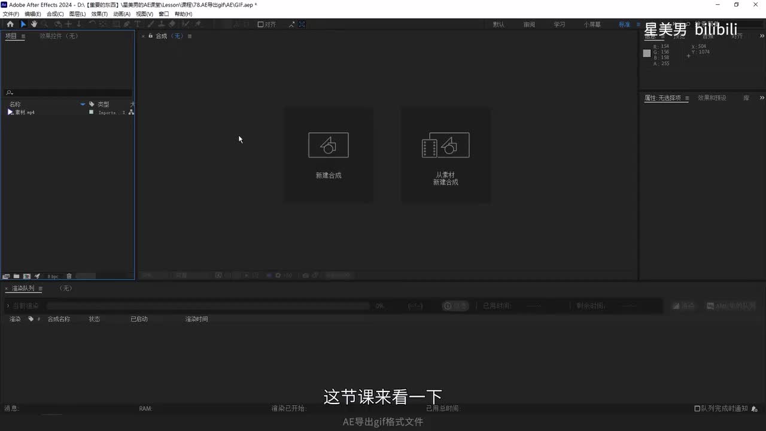Open composition panel hamburger menu
The height and width of the screenshot is (431, 766).
point(190,36)
